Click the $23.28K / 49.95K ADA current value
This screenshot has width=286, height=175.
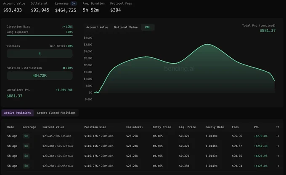click(x=58, y=166)
